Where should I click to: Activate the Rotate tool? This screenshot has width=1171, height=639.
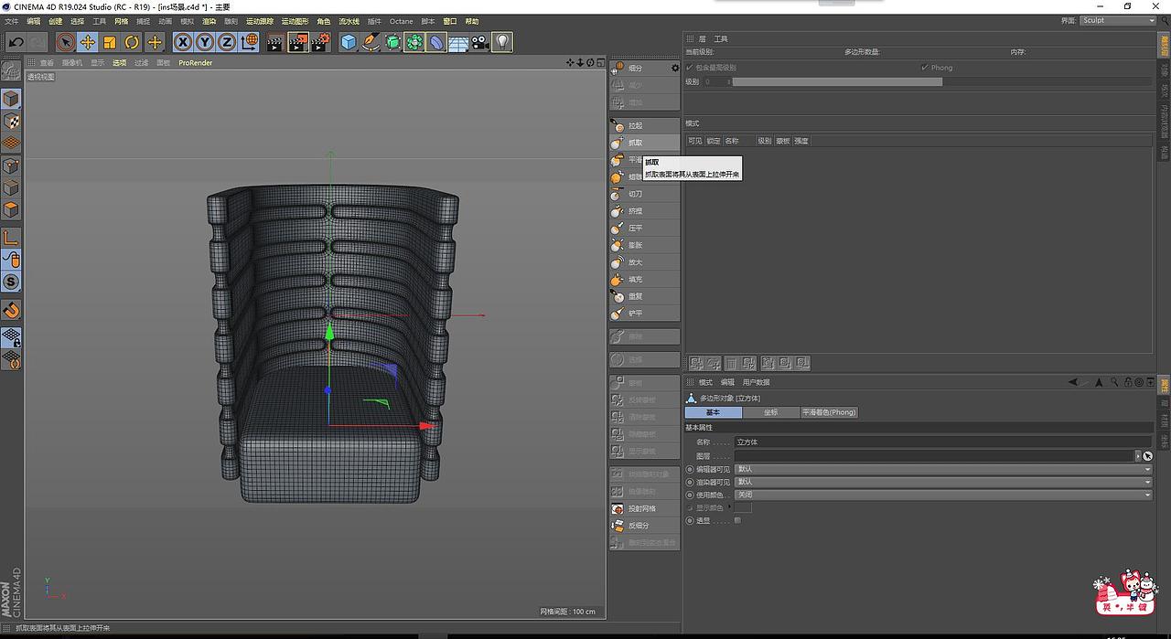[132, 42]
